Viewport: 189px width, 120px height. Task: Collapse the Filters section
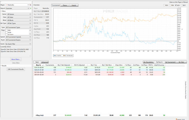coord(1,11)
